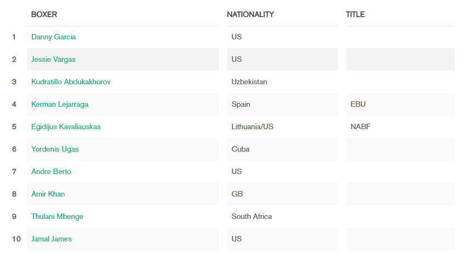This screenshot has width=463, height=254.
Task: Open Andre Berto's boxer page
Action: coord(51,171)
